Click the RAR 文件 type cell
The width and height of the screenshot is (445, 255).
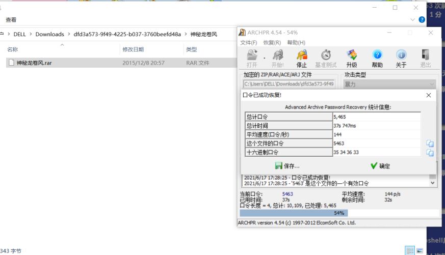198,63
